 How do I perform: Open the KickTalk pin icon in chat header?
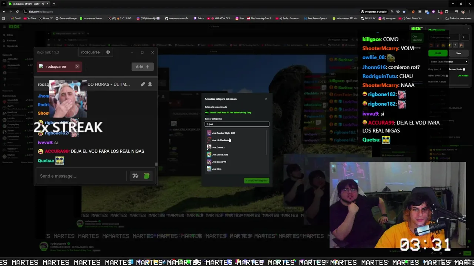point(143,84)
